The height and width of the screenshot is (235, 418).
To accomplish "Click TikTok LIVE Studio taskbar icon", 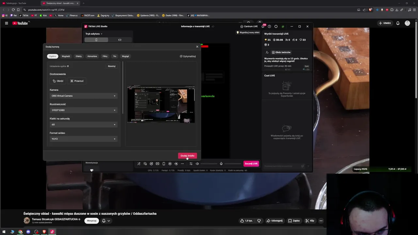I will [52, 232].
